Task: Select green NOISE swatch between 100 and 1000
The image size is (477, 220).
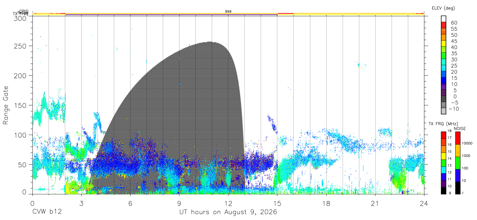Action: [x=458, y=163]
